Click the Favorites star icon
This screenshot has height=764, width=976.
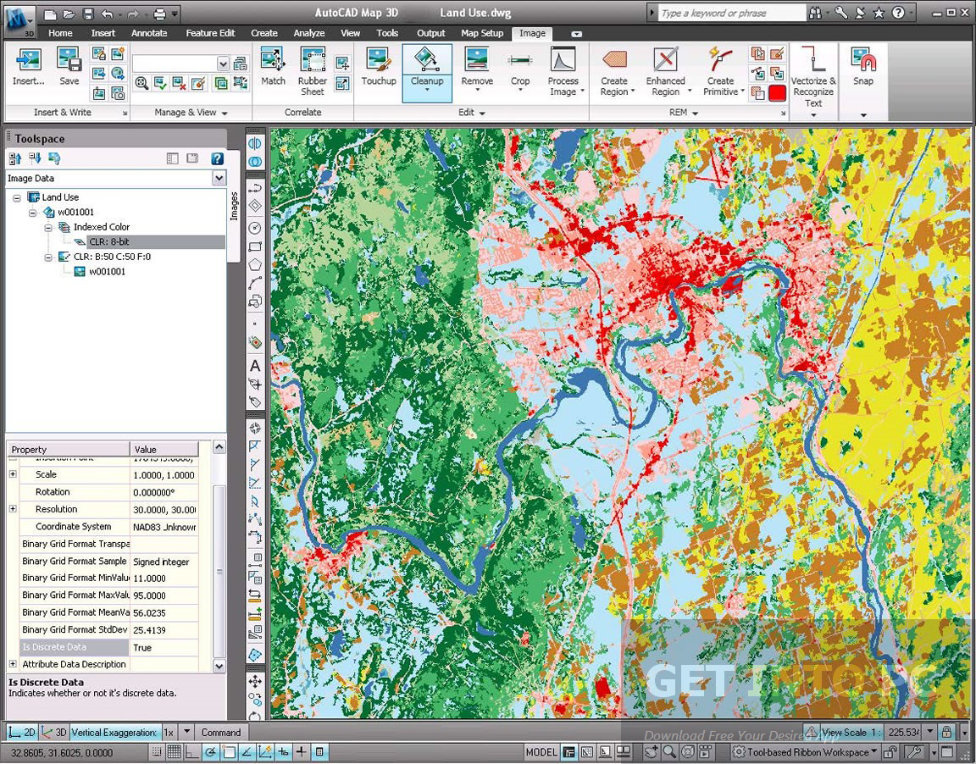[x=879, y=13]
